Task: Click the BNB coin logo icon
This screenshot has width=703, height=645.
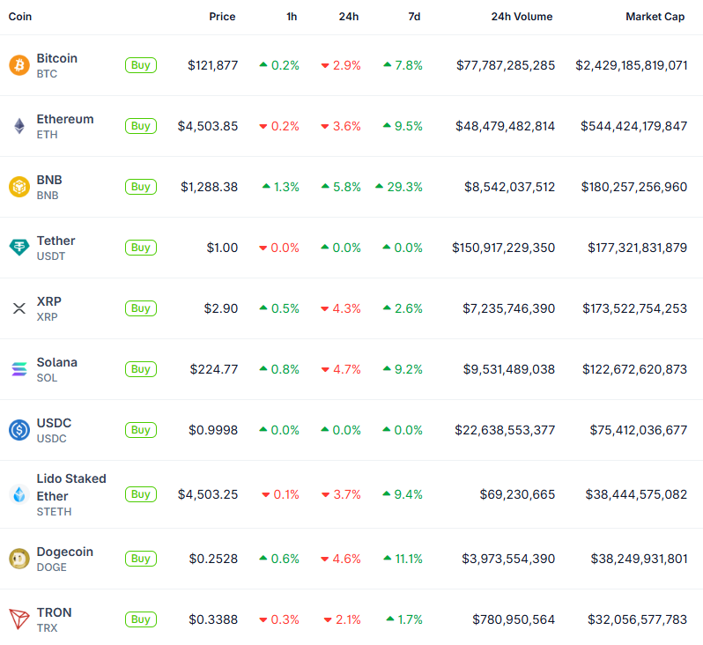Action: pos(18,187)
